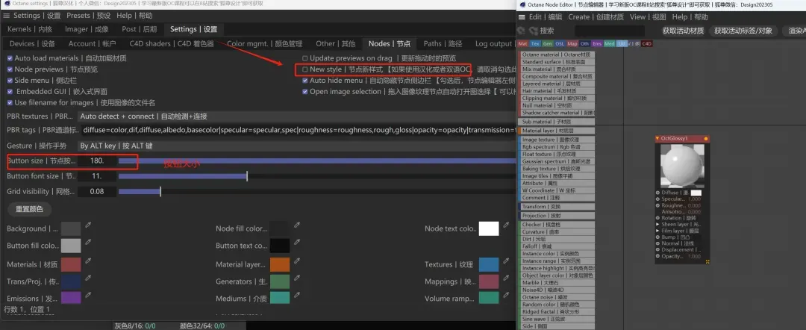Click the Materials color eyedropper
This screenshot has height=330, width=806.
[88, 261]
